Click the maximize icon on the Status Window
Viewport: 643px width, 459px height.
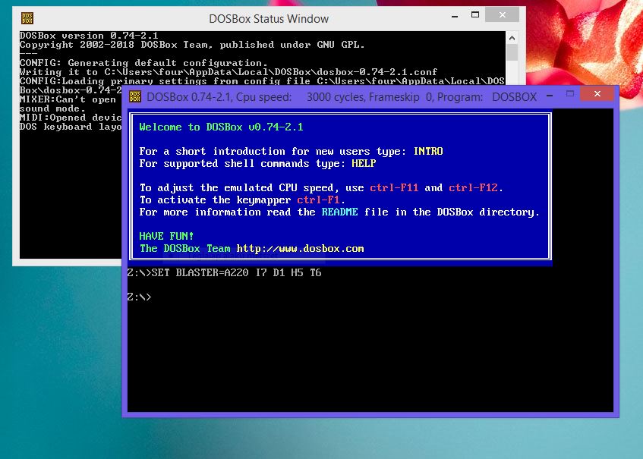pos(476,14)
